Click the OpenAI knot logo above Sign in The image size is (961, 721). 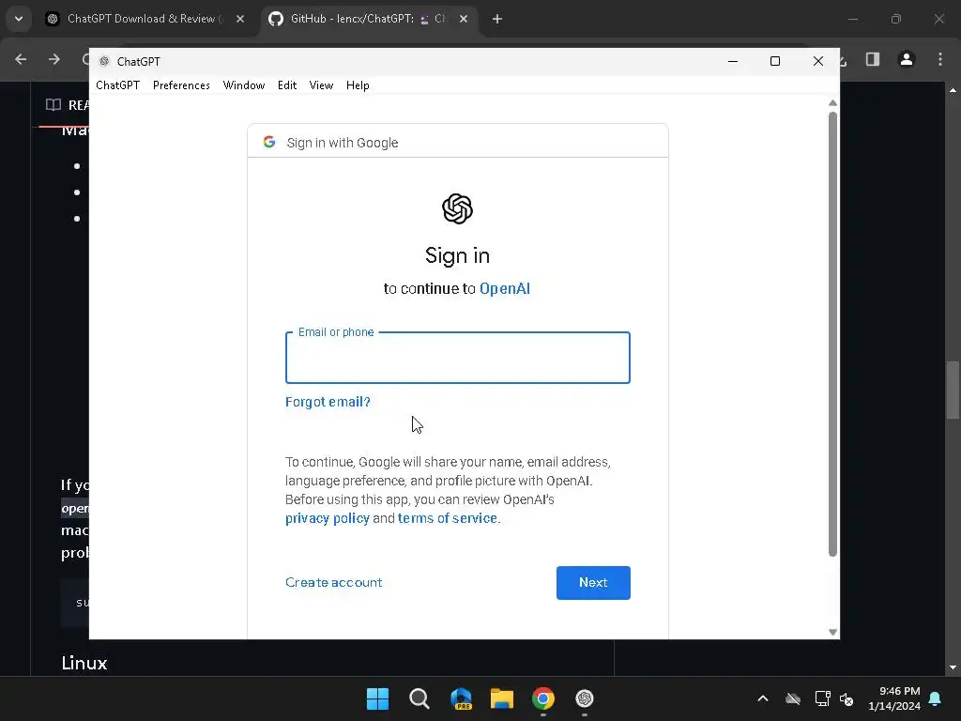(x=457, y=209)
